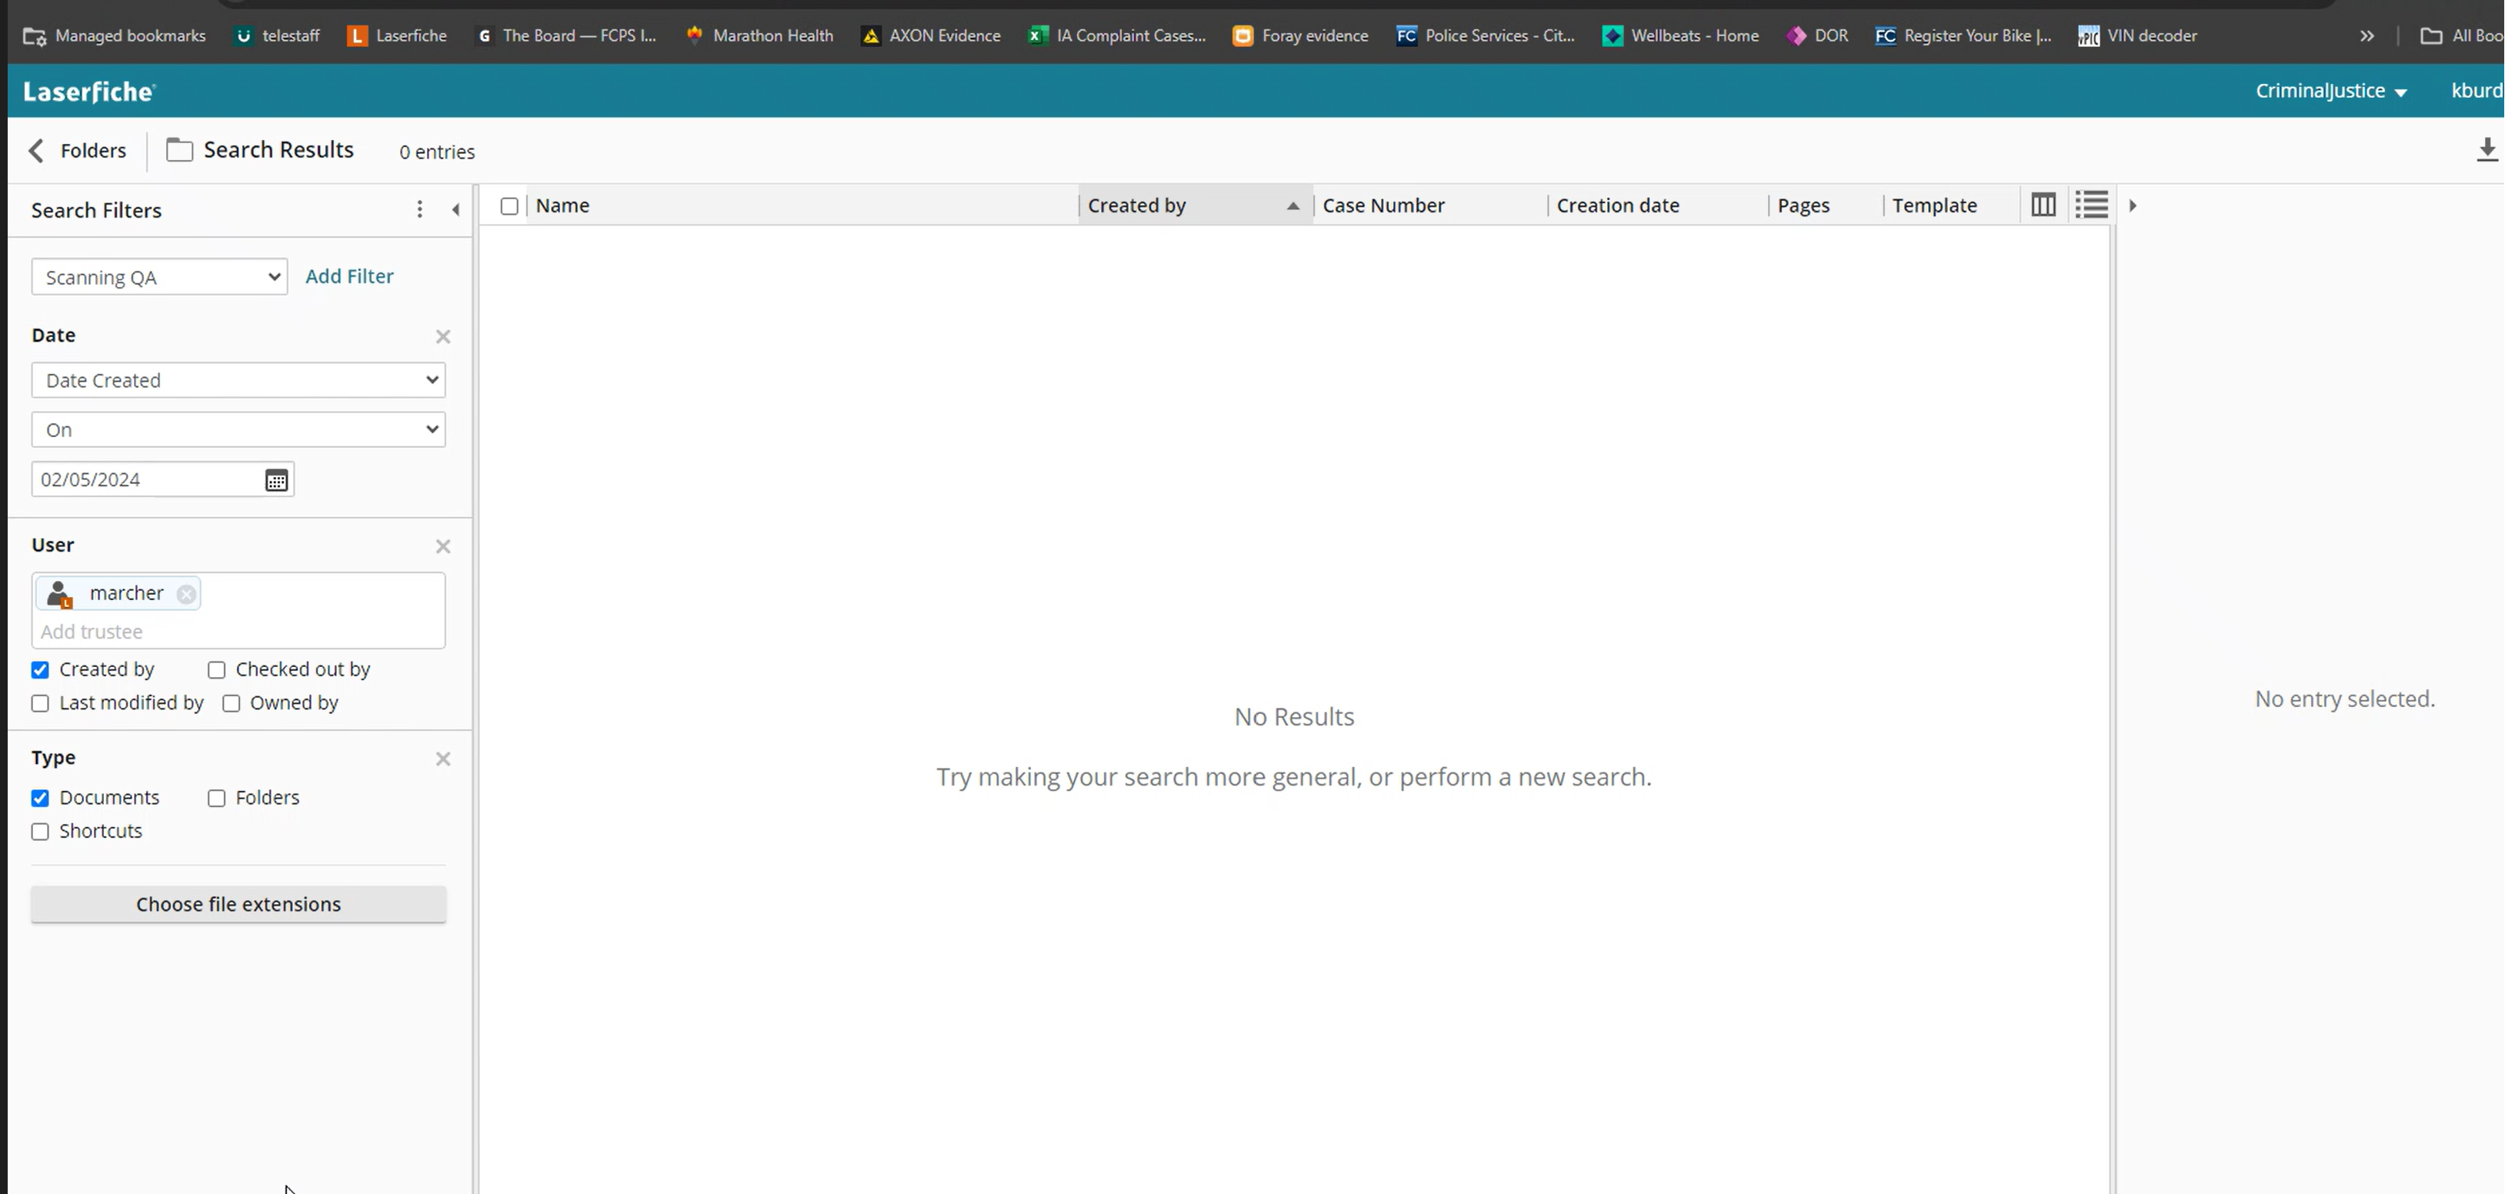Open the AXON Evidence bookmark
2505x1194 pixels.
tap(931, 36)
